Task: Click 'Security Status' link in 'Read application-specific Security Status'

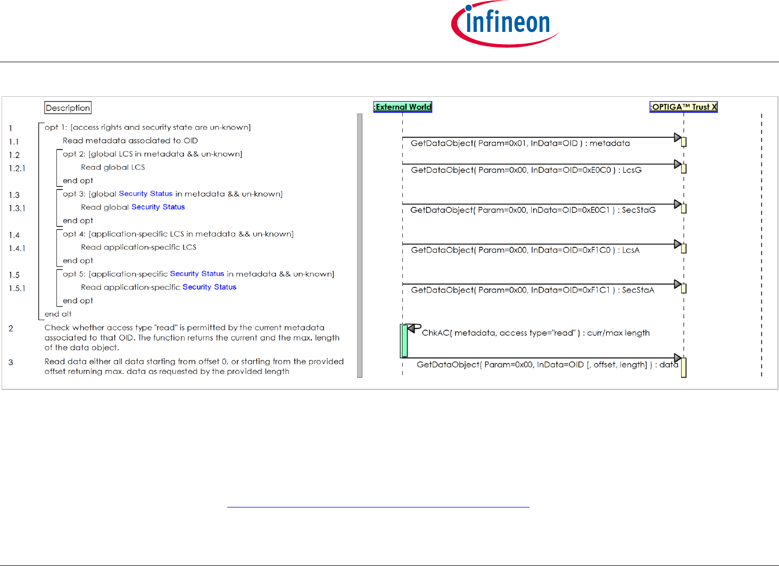Action: [x=209, y=287]
